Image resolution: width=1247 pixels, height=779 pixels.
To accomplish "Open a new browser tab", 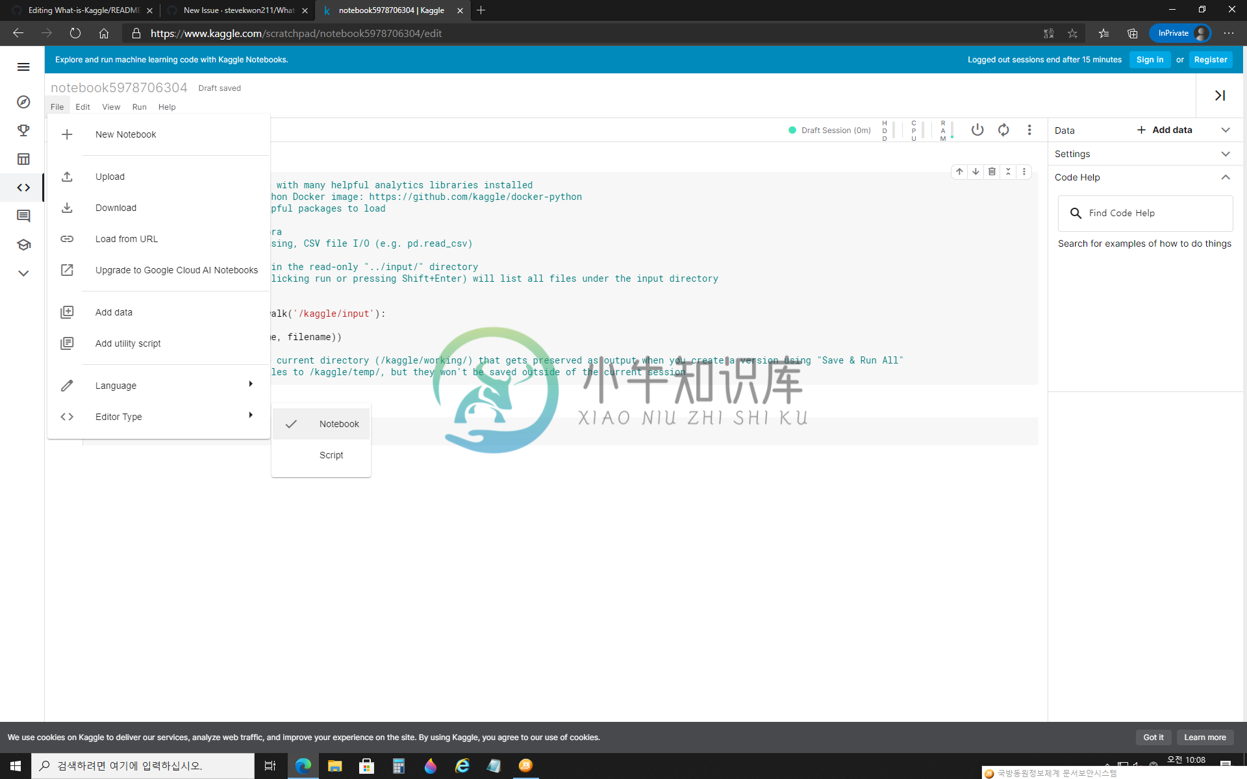I will click(x=481, y=10).
